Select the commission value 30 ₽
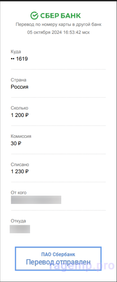This screenshot has width=117, height=282. [x=16, y=143]
